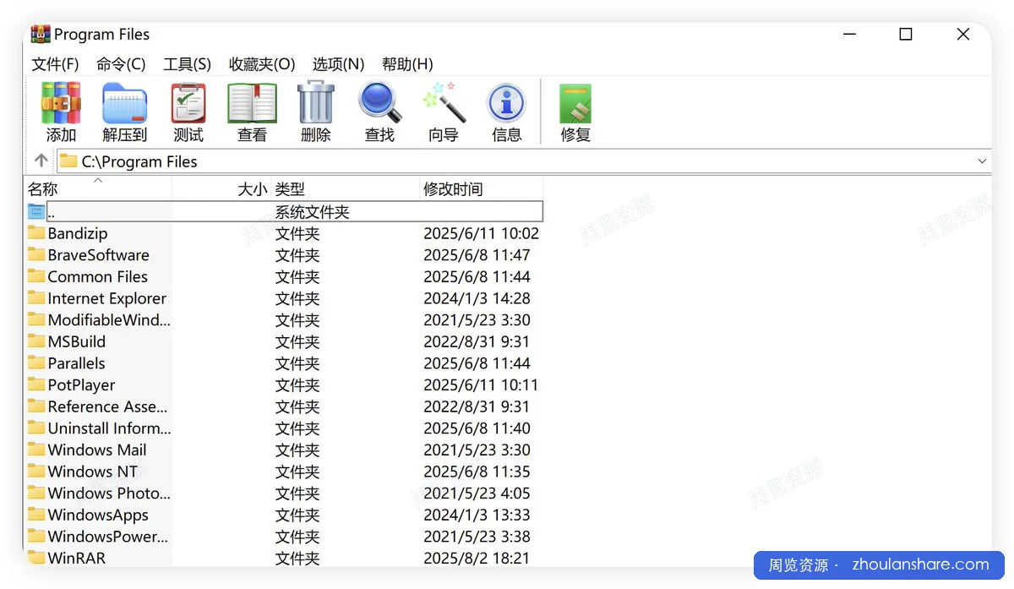This screenshot has height=589, width=1014.
Task: Click the date 2024/1/3 14:28
Action: click(477, 298)
